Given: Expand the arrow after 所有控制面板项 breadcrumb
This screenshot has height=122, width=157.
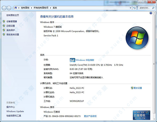Looking at the screenshot, I should pos(51,8).
